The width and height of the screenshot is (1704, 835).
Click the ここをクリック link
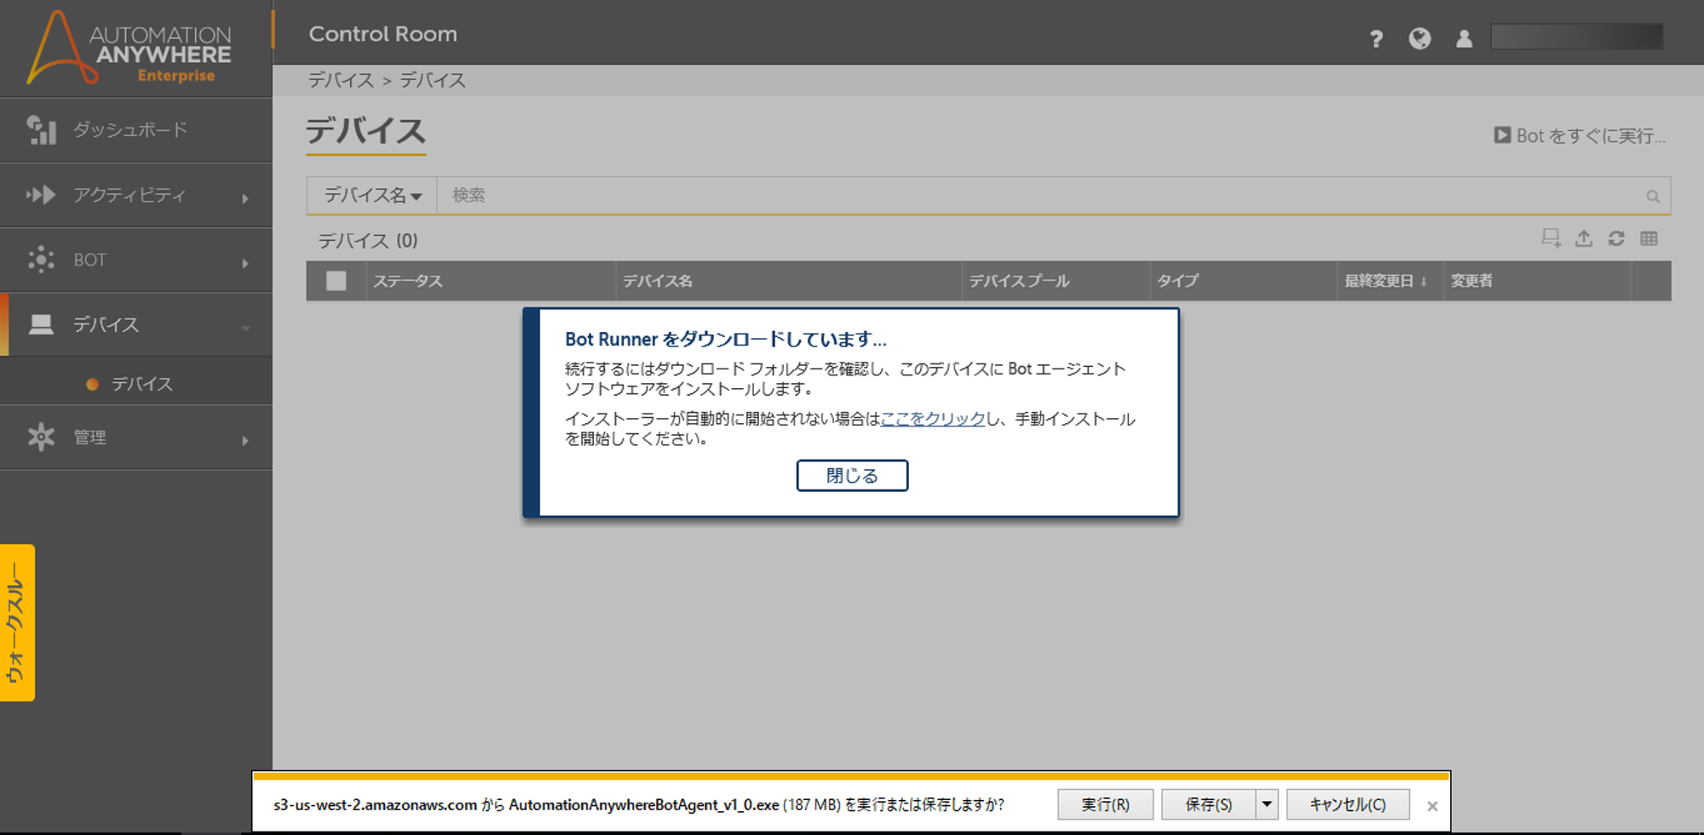933,419
